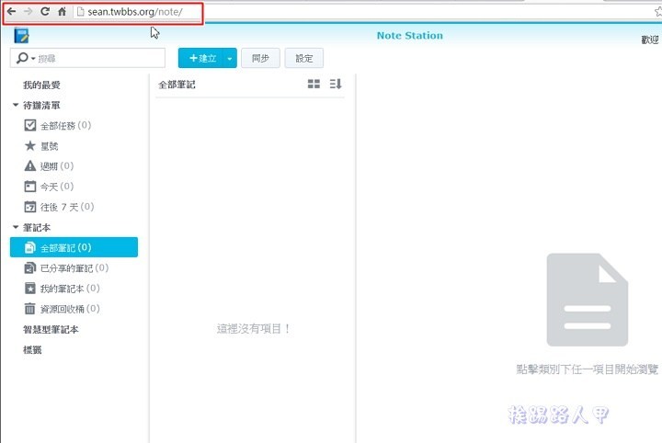Viewport: 662px width, 443px height.
Task: Open dropdown arrow beside 建立 button
Action: (229, 58)
